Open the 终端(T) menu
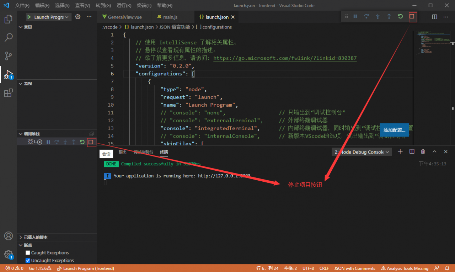 coord(144,6)
